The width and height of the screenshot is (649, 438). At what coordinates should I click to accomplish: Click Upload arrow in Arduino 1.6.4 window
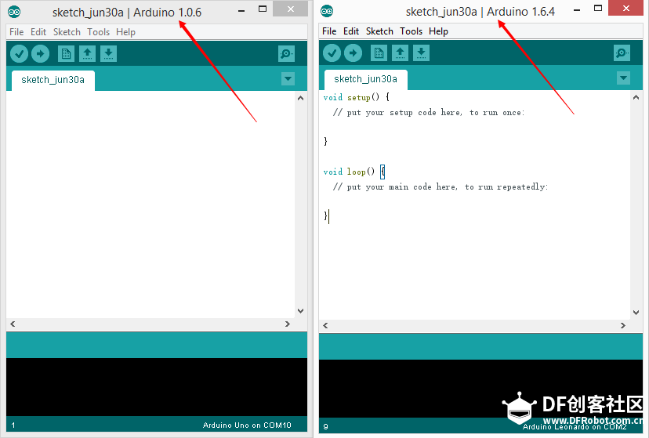coord(353,53)
